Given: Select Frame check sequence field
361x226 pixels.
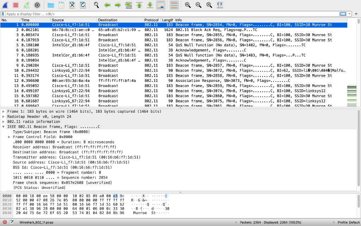Looking at the screenshot, I should [x=62, y=183].
